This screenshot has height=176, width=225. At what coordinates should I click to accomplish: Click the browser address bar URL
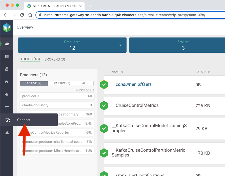click(x=125, y=15)
